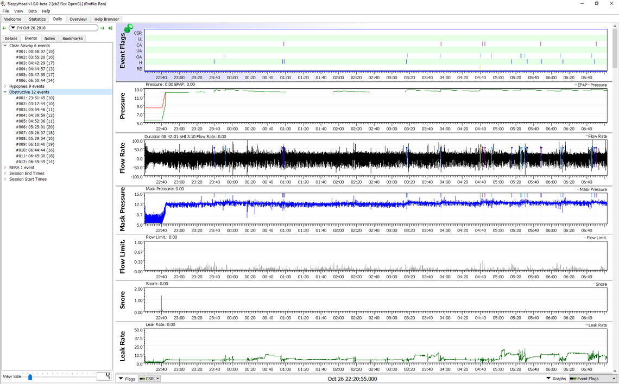Select Clear Airway event #002: 03:55:20 (10)
Screen dimensions: 619x384
[35, 57]
